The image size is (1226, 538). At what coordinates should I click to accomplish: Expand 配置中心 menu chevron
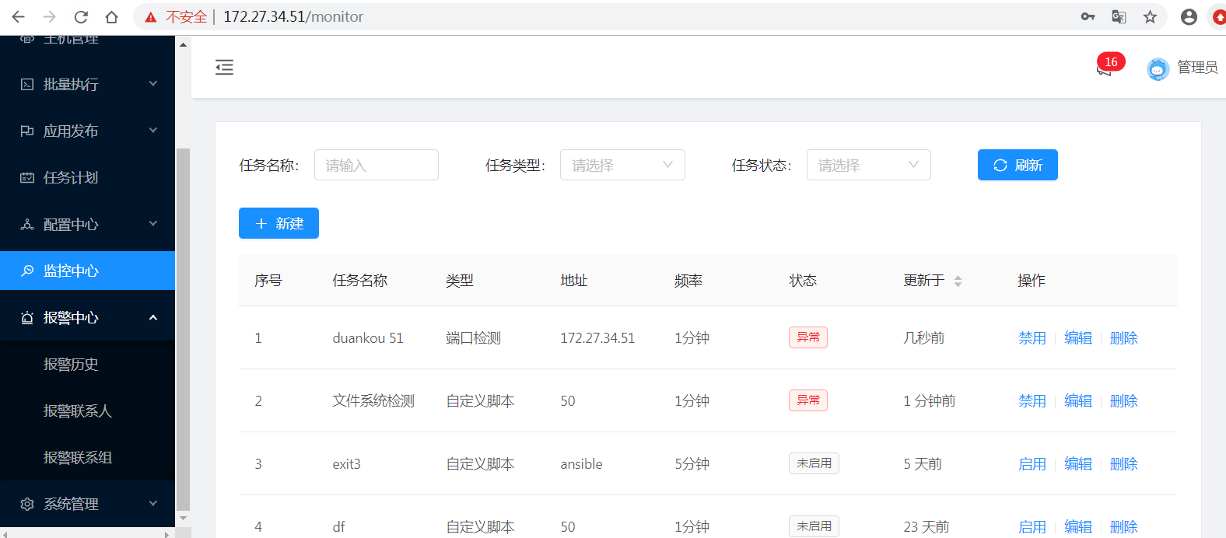153,223
